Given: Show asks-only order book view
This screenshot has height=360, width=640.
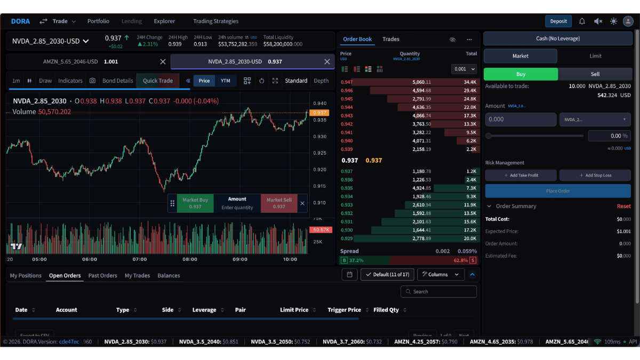Looking at the screenshot, I should (356, 69).
